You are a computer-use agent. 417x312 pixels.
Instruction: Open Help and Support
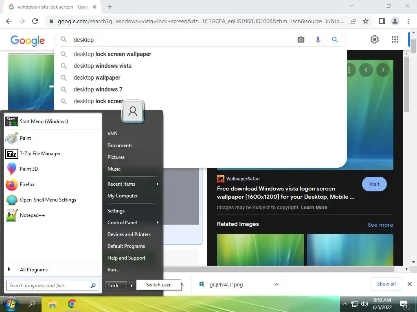coord(126,258)
